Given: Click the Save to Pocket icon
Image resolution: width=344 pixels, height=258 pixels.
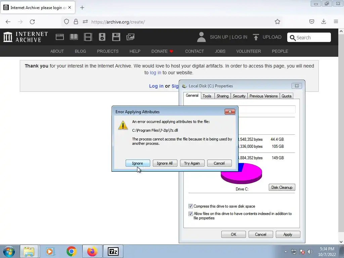Looking at the screenshot, I should pos(312,21).
